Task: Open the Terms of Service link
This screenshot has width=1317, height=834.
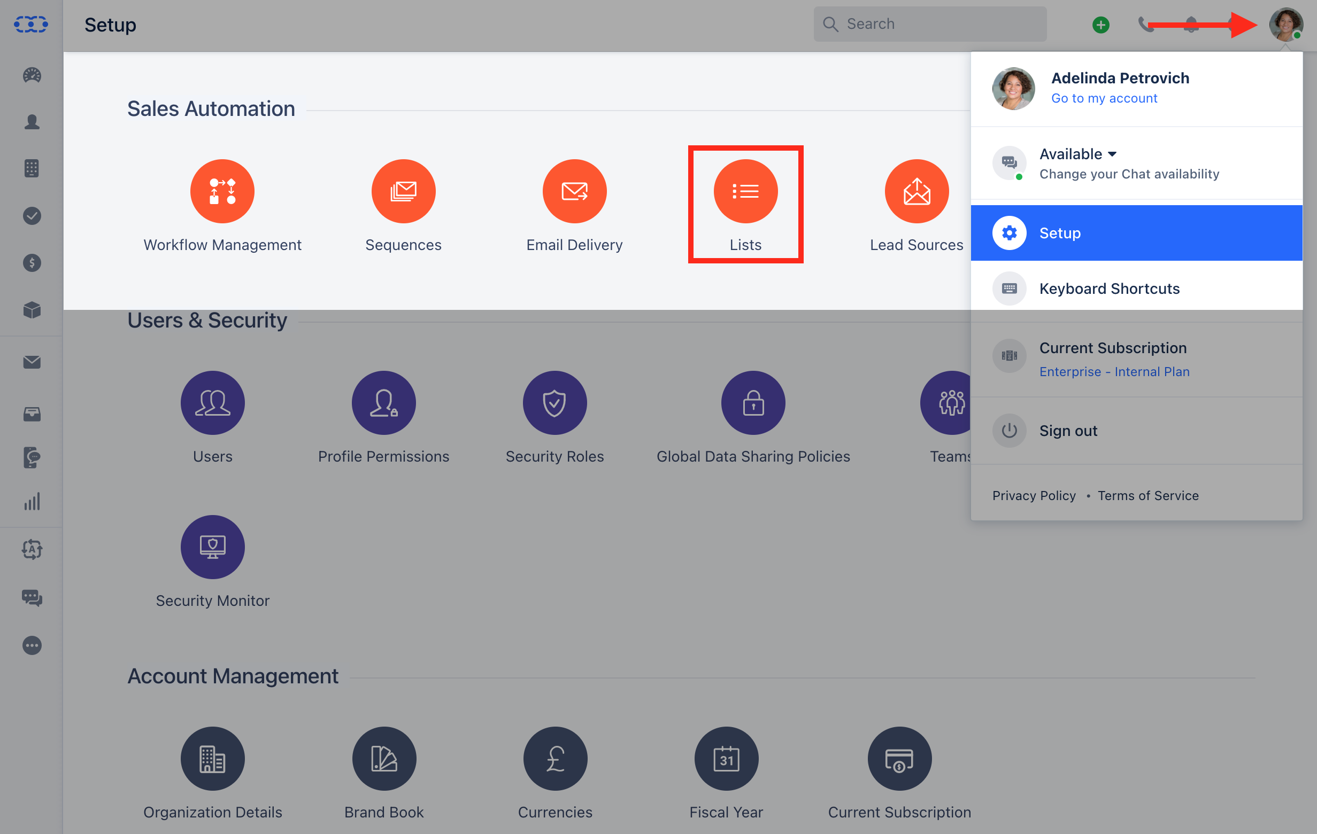Action: 1148,496
